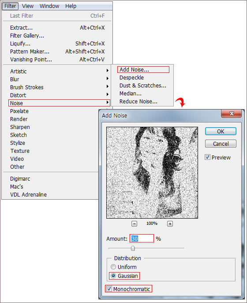Choose Extract... from Filter menu
This screenshot has width=247, height=303.
pyautogui.click(x=57, y=28)
